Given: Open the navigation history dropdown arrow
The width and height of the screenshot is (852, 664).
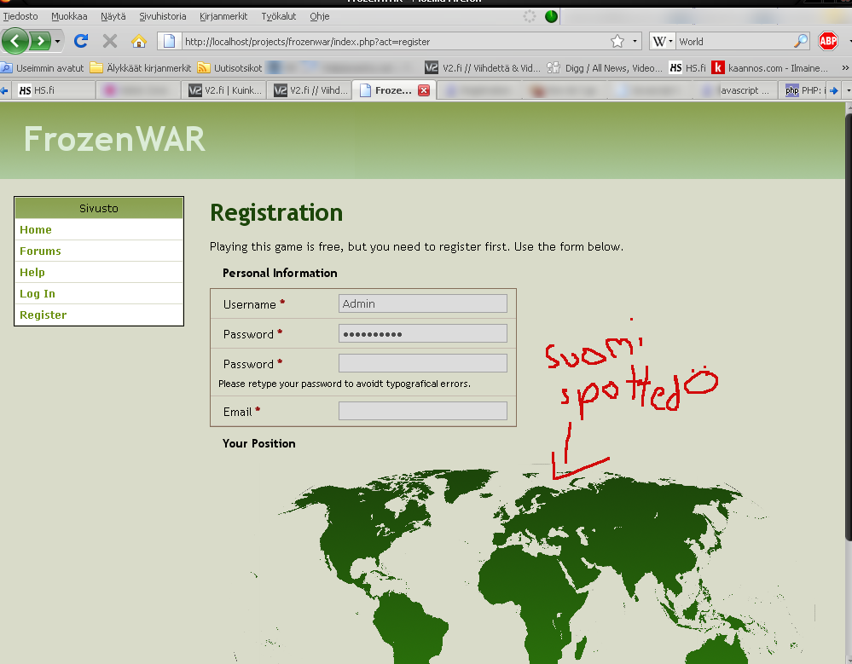Looking at the screenshot, I should tap(58, 41).
